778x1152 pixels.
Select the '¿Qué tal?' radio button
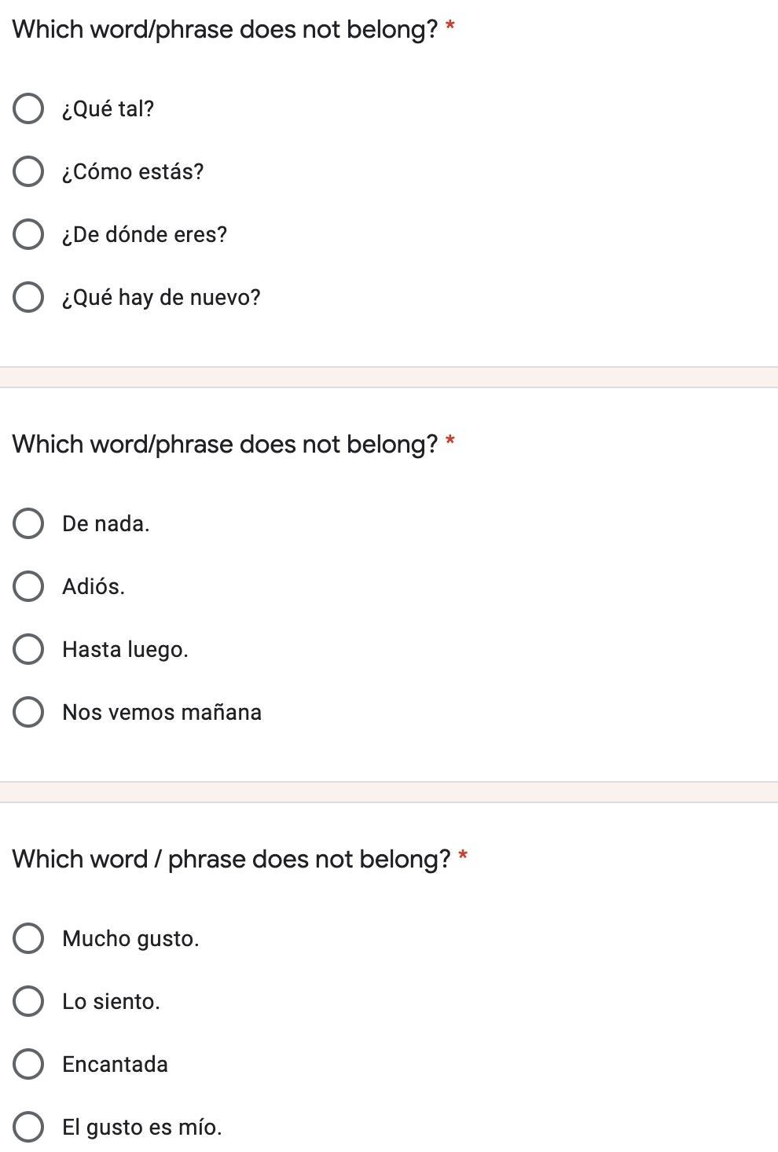pos(28,108)
